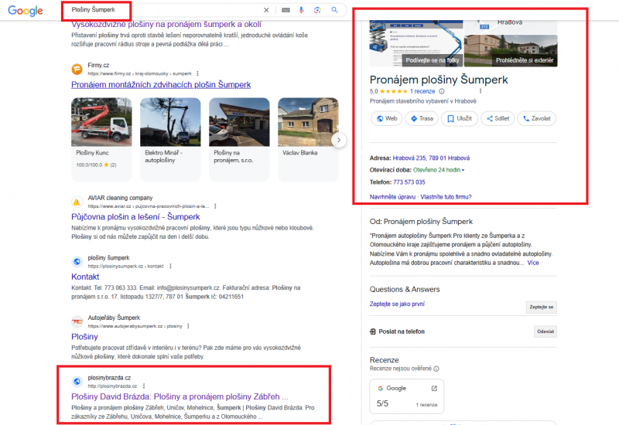
Task: Open address link Hrabová 235, 789 01 Hrabová
Action: tap(431, 158)
